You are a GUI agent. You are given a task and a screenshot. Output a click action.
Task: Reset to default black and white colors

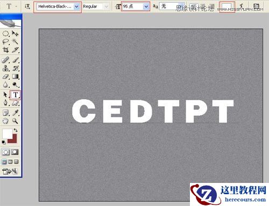pos(4,142)
